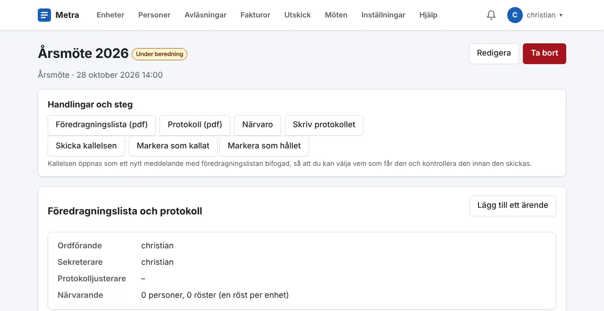Click the Under beredning status badge

(x=159, y=54)
